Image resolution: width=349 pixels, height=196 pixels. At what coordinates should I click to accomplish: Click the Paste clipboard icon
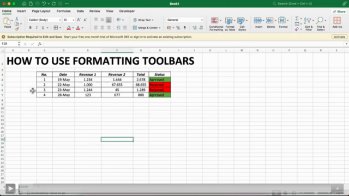7,21
